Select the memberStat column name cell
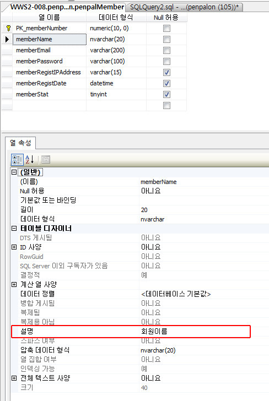Image resolution: width=269 pixels, height=401 pixels. [49, 94]
